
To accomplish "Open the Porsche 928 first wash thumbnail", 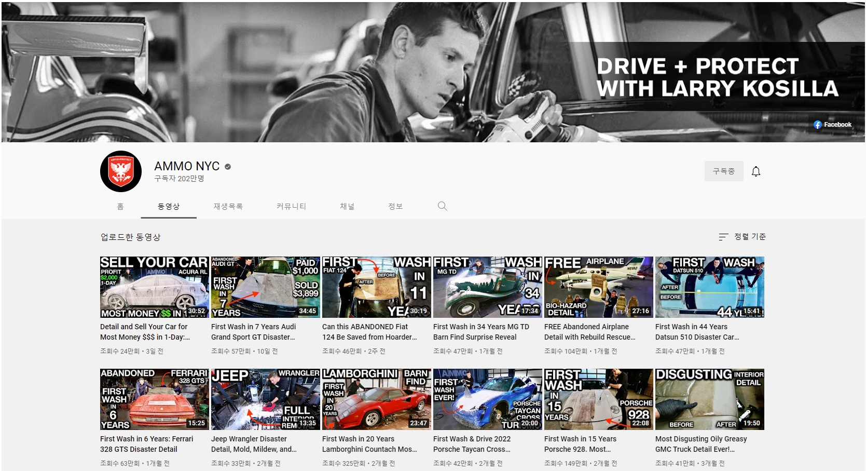I will (598, 399).
